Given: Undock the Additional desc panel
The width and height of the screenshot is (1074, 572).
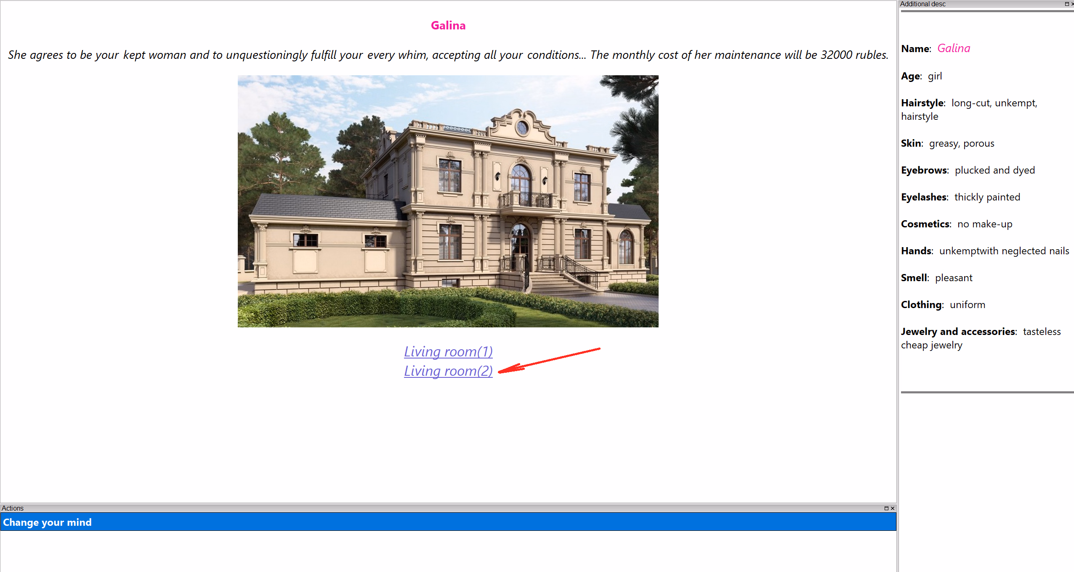Looking at the screenshot, I should coord(1066,4).
